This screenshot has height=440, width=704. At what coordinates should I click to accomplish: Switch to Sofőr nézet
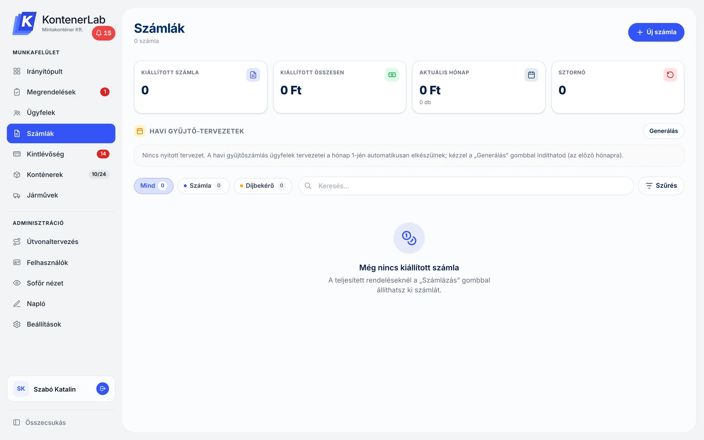(61, 283)
